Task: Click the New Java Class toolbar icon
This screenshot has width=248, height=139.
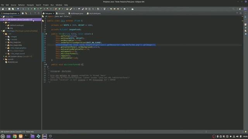Action: (x=59, y=9)
